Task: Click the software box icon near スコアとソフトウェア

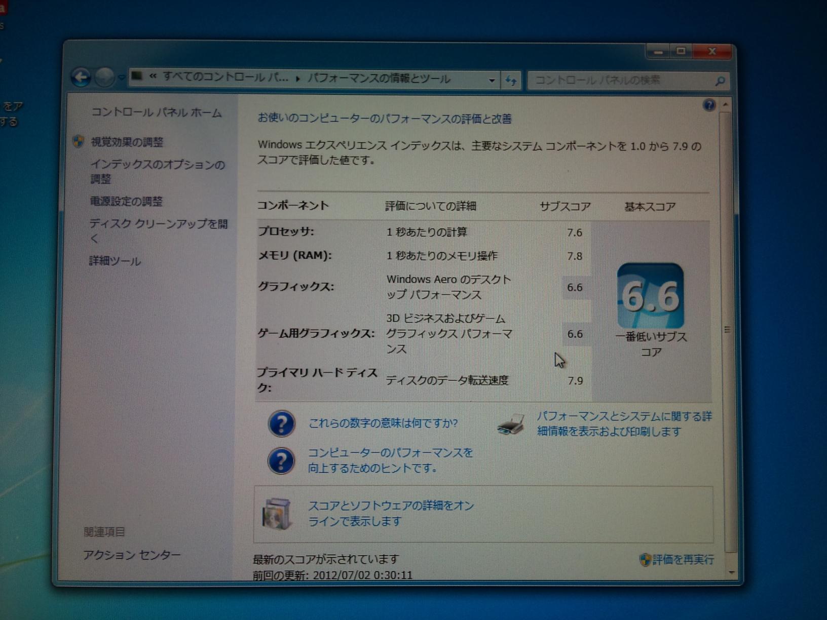Action: tap(277, 513)
